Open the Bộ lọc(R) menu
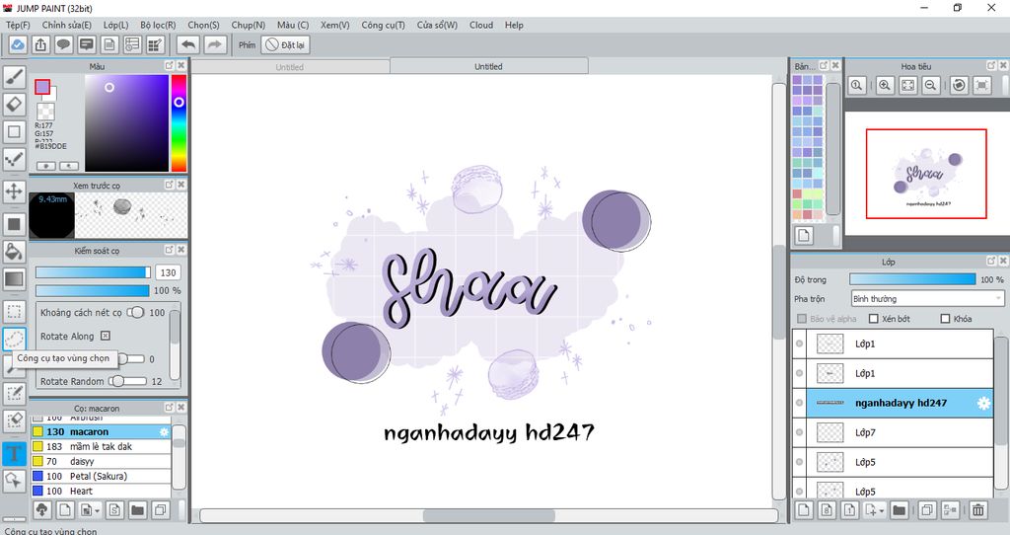Screen dimensions: 1010x535 158,25
